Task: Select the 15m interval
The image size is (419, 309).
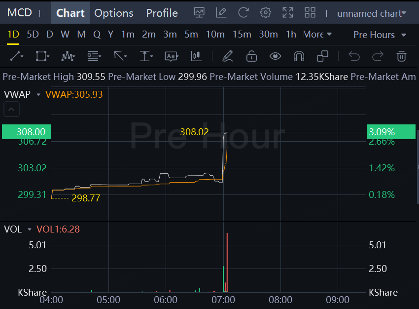Action: click(242, 34)
